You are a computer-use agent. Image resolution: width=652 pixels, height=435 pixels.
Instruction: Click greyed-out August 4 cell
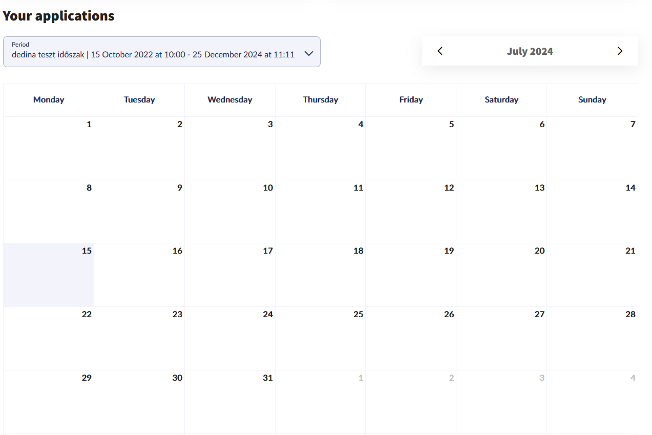pos(592,402)
